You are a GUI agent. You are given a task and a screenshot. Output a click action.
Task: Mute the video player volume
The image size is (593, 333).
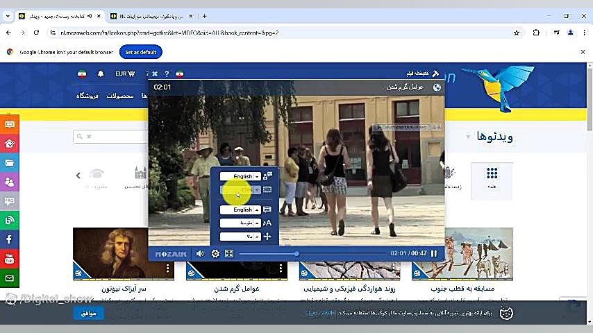200,254
